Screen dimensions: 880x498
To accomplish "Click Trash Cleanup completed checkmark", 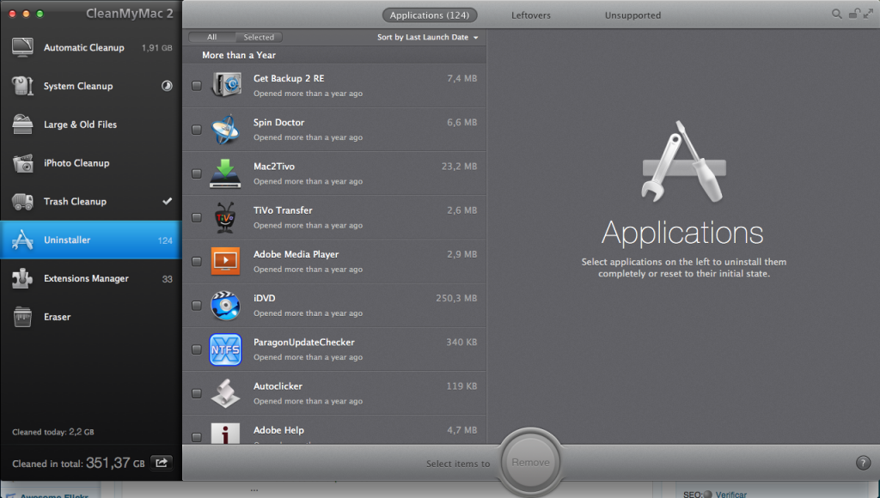I will coord(168,201).
